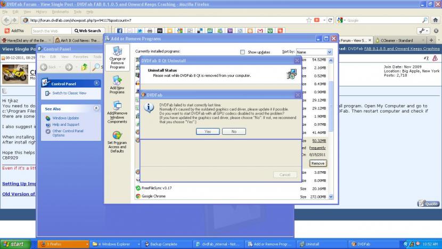Click the forum report-post warning icon
This screenshot has height=249, width=442.
pyautogui.click(x=435, y=58)
